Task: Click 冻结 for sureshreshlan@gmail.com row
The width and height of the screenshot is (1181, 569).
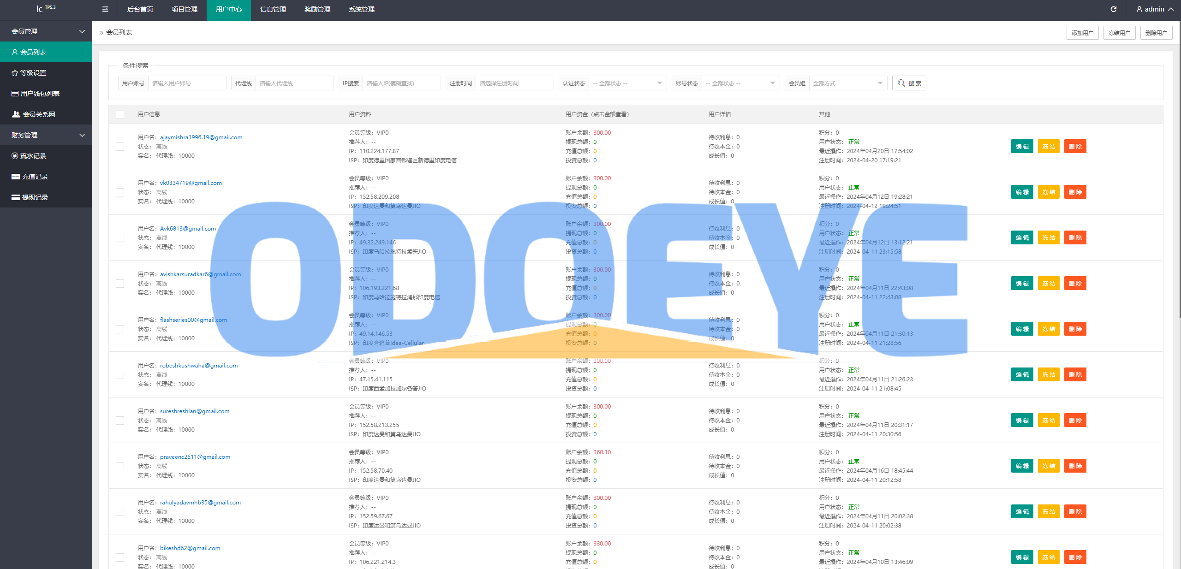Action: click(x=1049, y=421)
